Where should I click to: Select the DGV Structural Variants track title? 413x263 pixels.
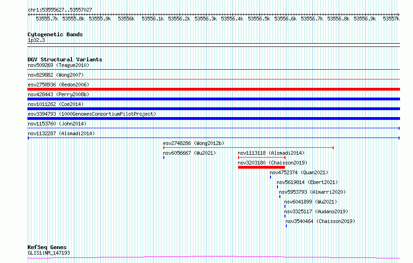pyautogui.click(x=65, y=59)
